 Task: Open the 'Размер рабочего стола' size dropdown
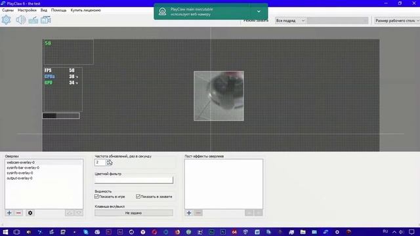pos(397,20)
